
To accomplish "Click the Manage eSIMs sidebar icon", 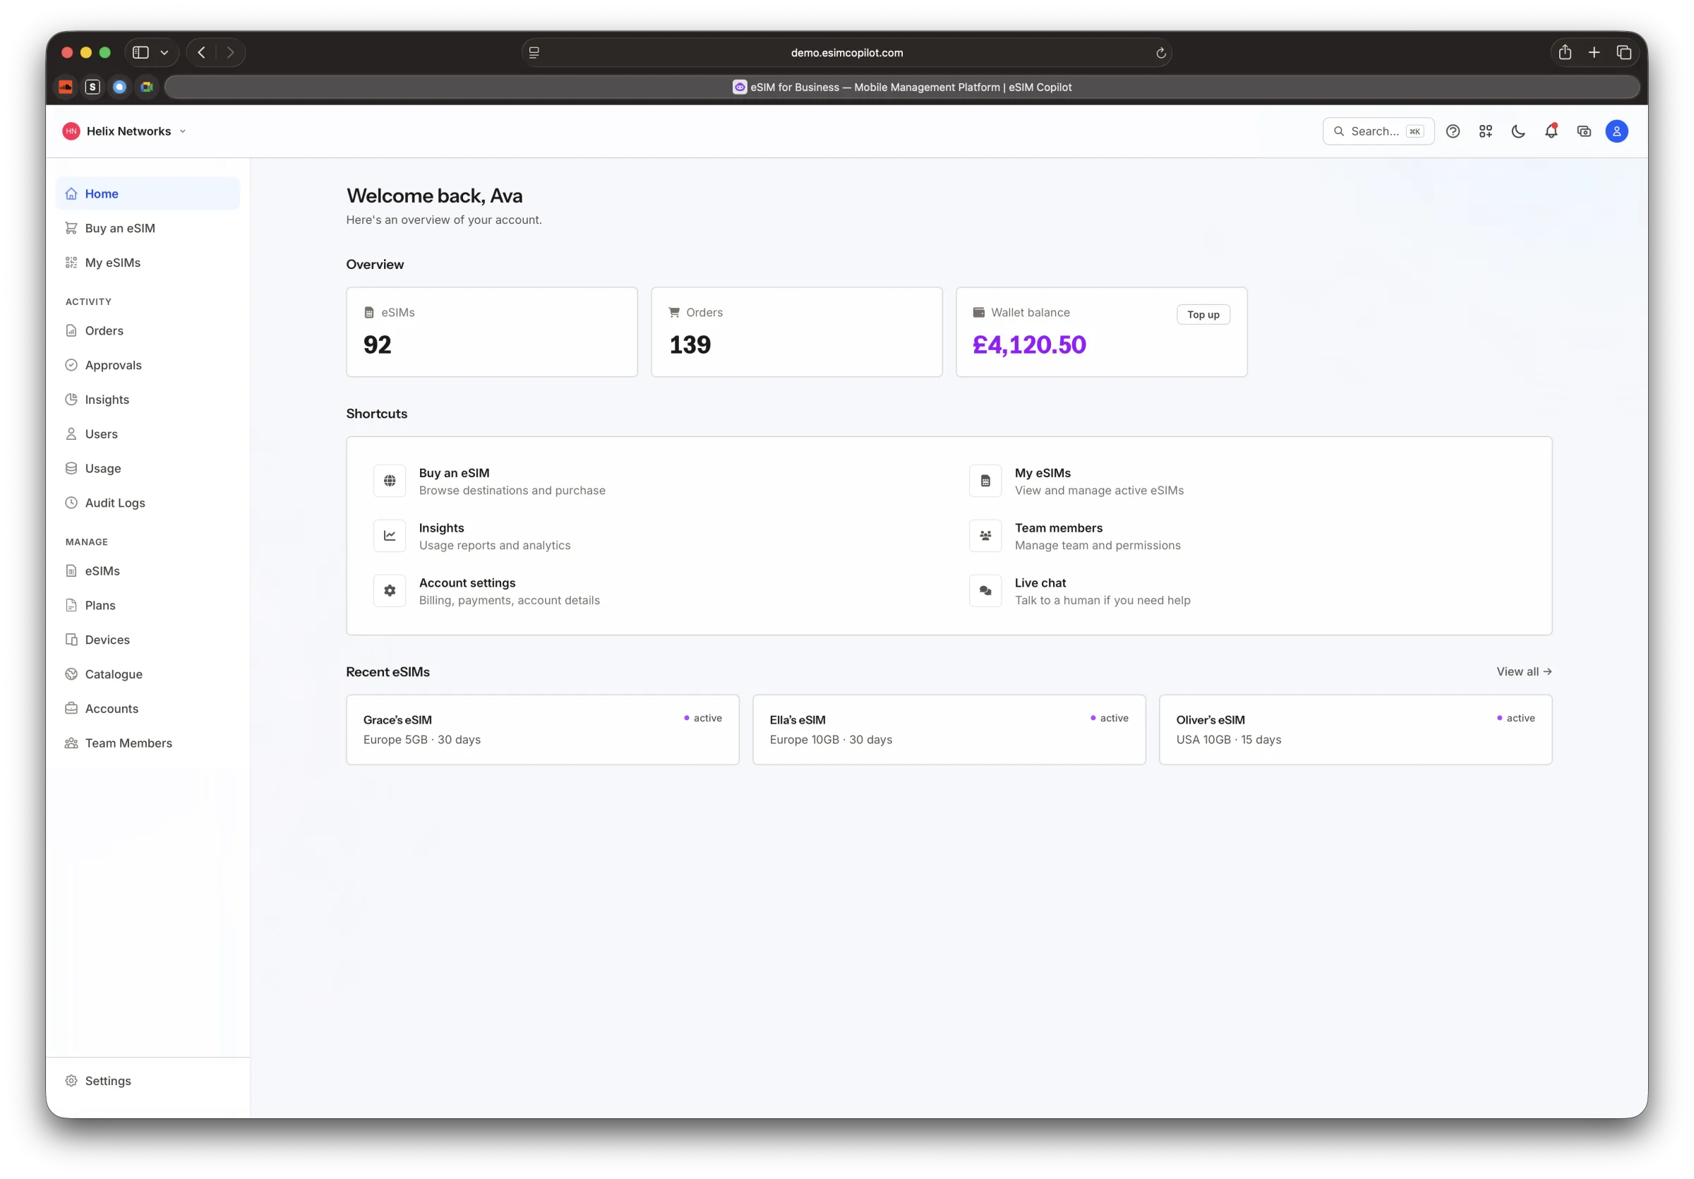I will (71, 571).
